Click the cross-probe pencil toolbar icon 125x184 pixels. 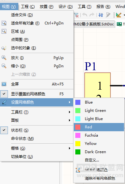coord(108,15)
